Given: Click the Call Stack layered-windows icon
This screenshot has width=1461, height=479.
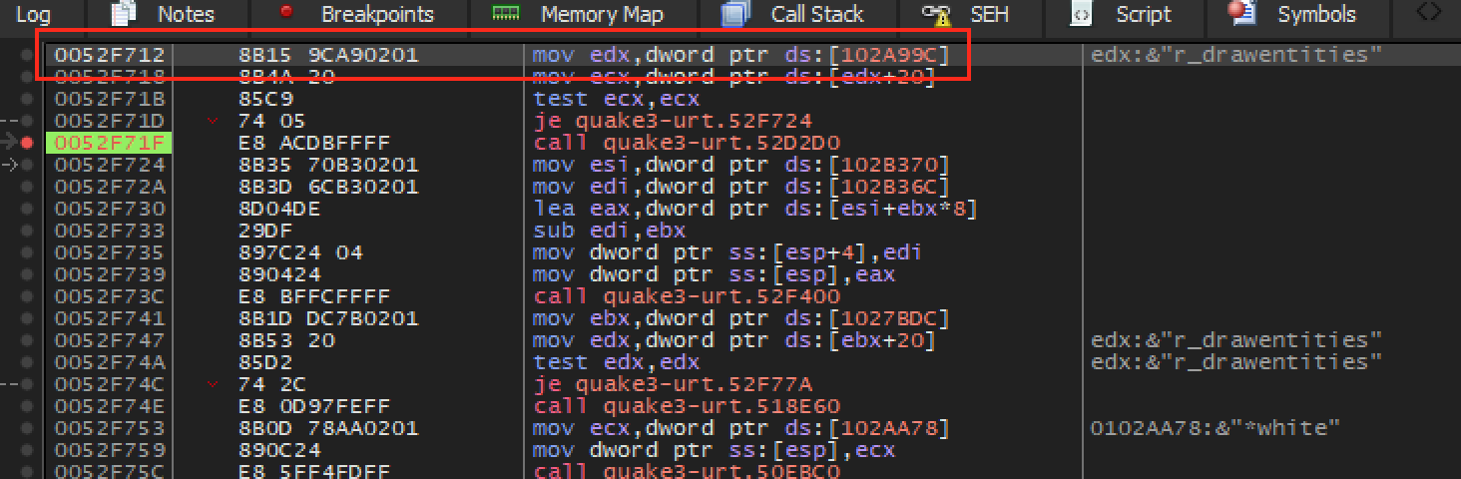Looking at the screenshot, I should [x=734, y=14].
